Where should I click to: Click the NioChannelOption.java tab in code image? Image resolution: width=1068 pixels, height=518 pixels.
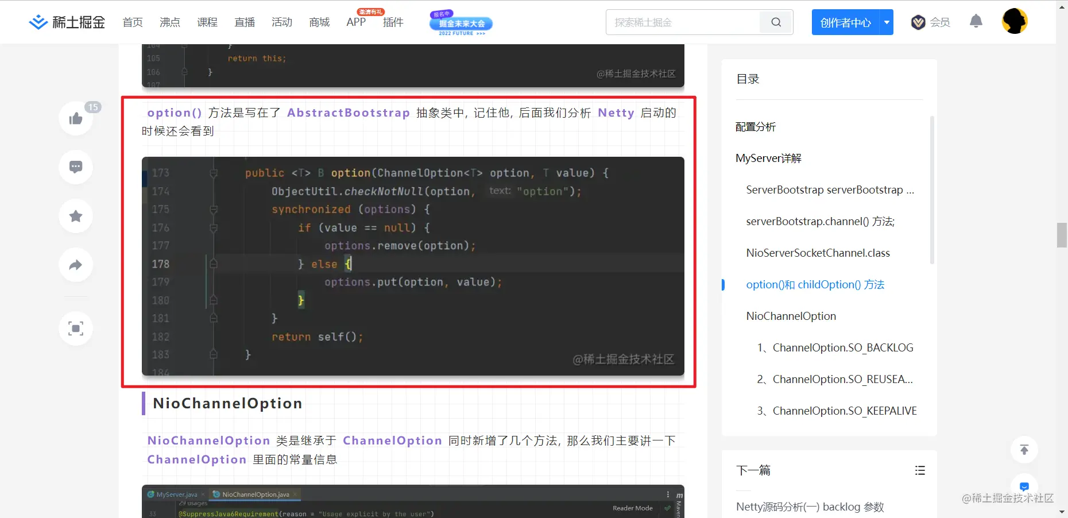pyautogui.click(x=256, y=494)
